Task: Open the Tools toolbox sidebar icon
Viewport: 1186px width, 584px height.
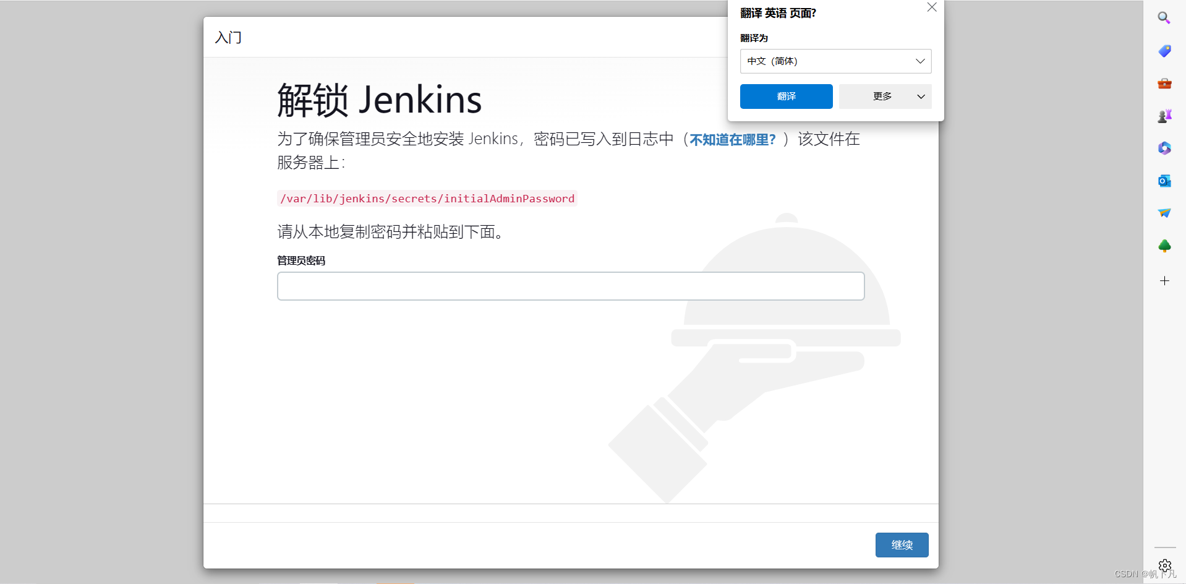Action: pos(1164,84)
